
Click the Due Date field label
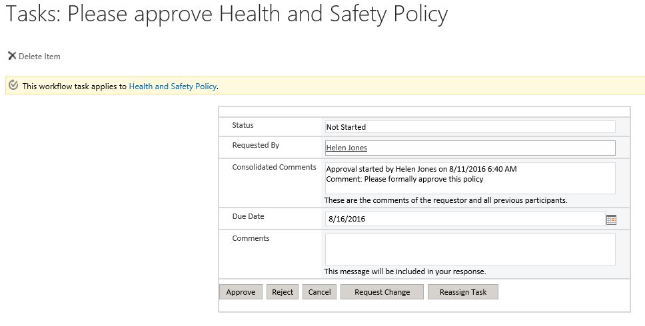[x=249, y=216]
